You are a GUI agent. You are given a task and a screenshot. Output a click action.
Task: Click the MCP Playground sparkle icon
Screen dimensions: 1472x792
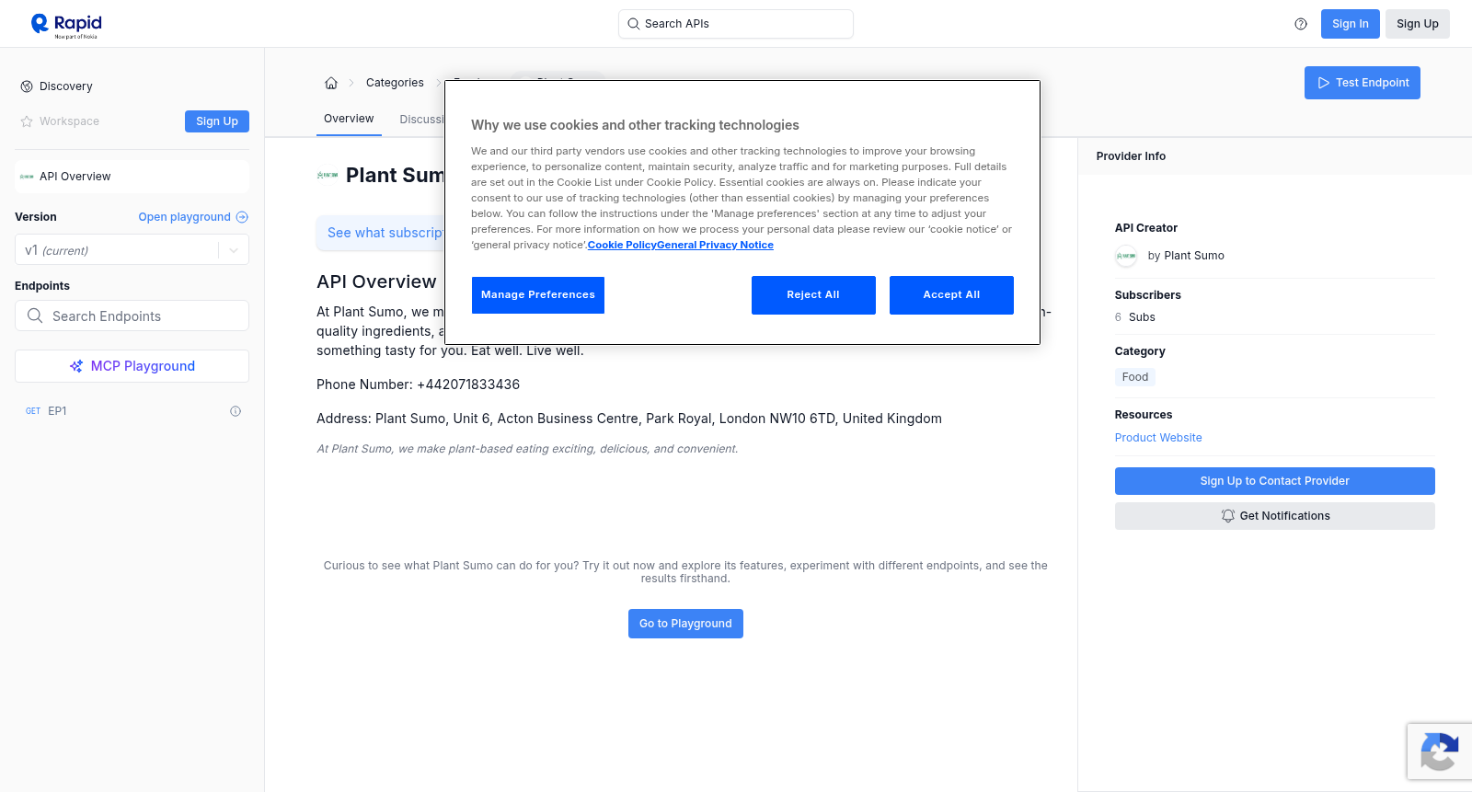tap(76, 366)
